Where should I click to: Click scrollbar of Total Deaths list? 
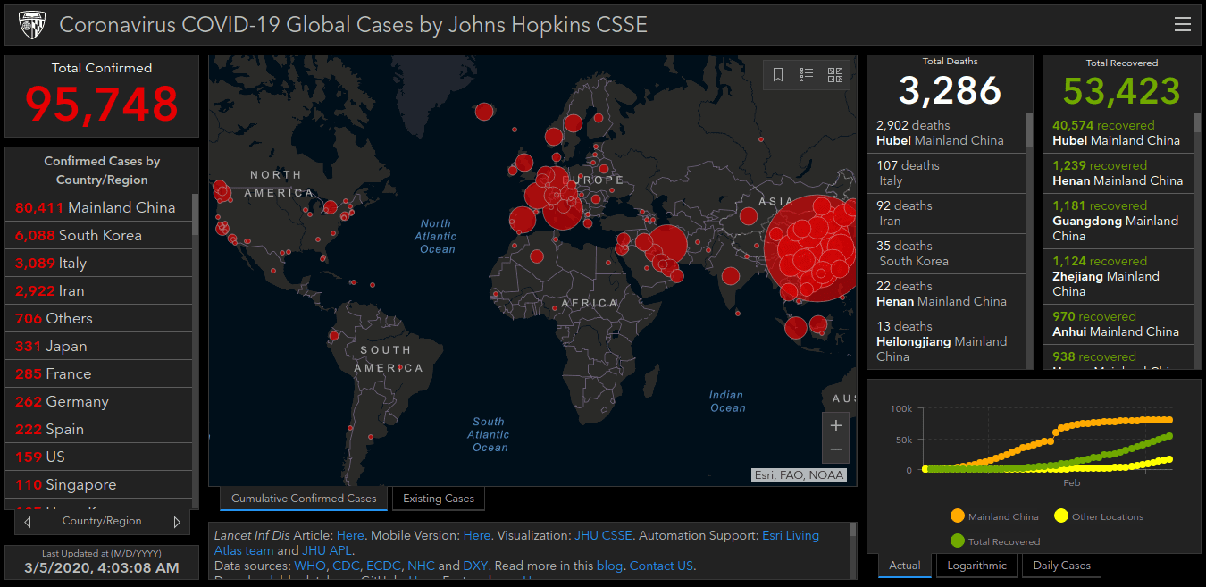[x=1029, y=130]
